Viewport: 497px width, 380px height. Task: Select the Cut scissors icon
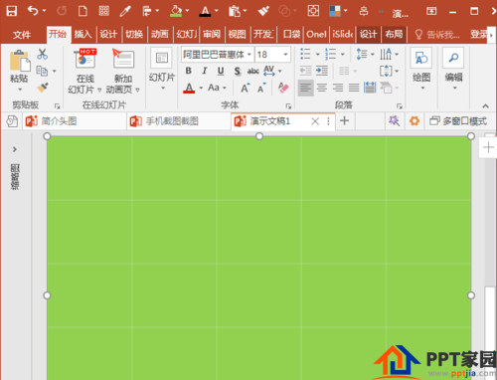pos(42,54)
